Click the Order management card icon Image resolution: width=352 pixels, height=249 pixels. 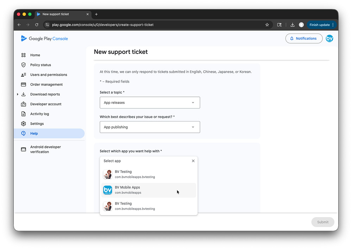coord(23,85)
